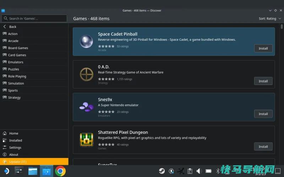The height and width of the screenshot is (177, 284).
Task: Select the Role Playing category
Action: coord(34,76)
